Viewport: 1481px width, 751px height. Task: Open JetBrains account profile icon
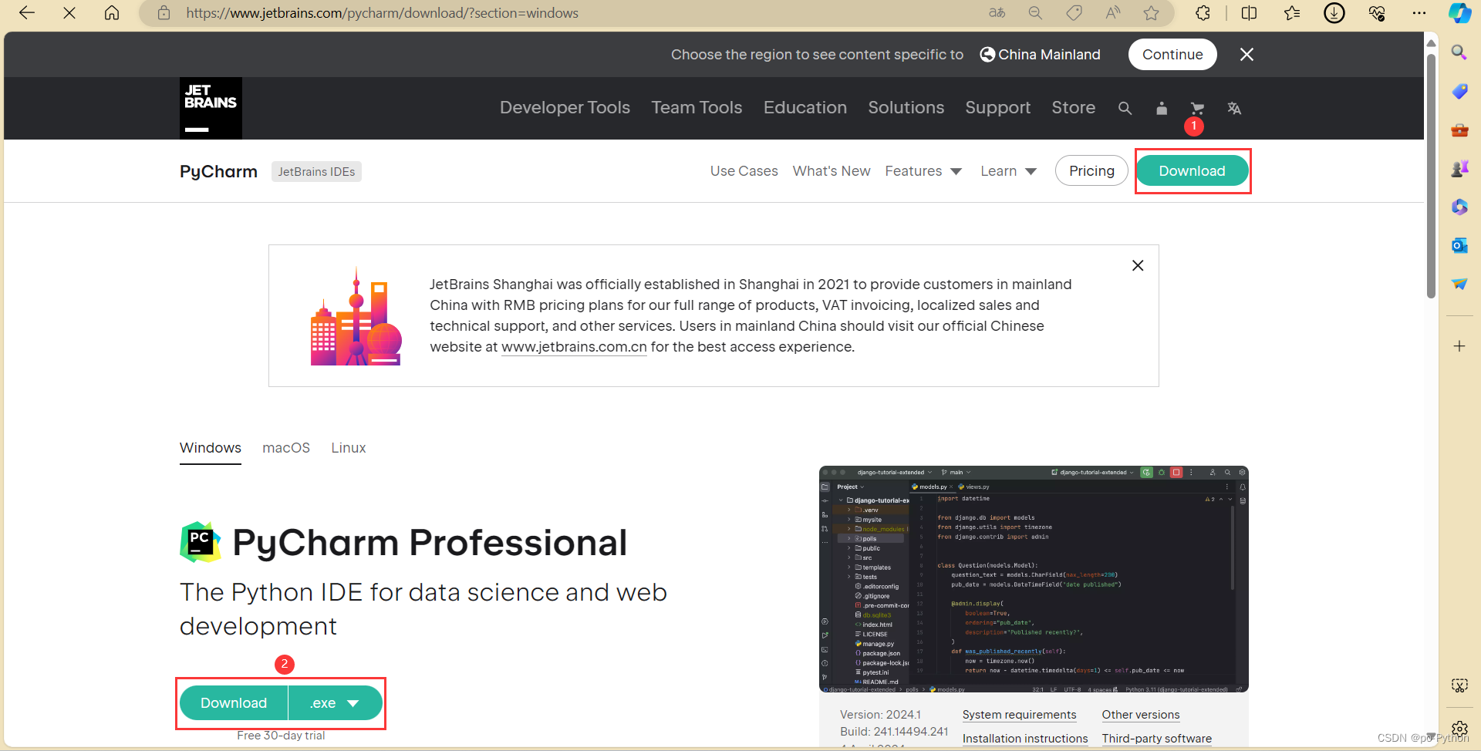1162,108
